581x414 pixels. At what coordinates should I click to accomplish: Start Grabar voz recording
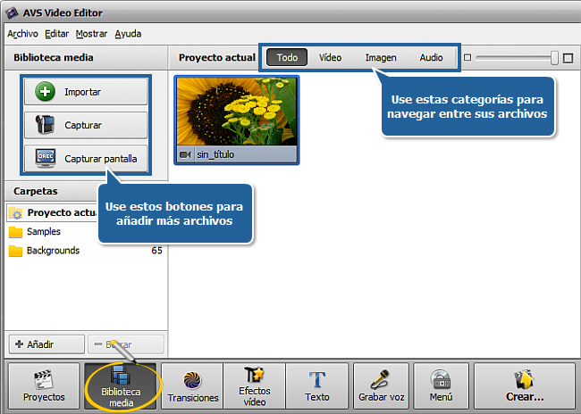coord(381,385)
